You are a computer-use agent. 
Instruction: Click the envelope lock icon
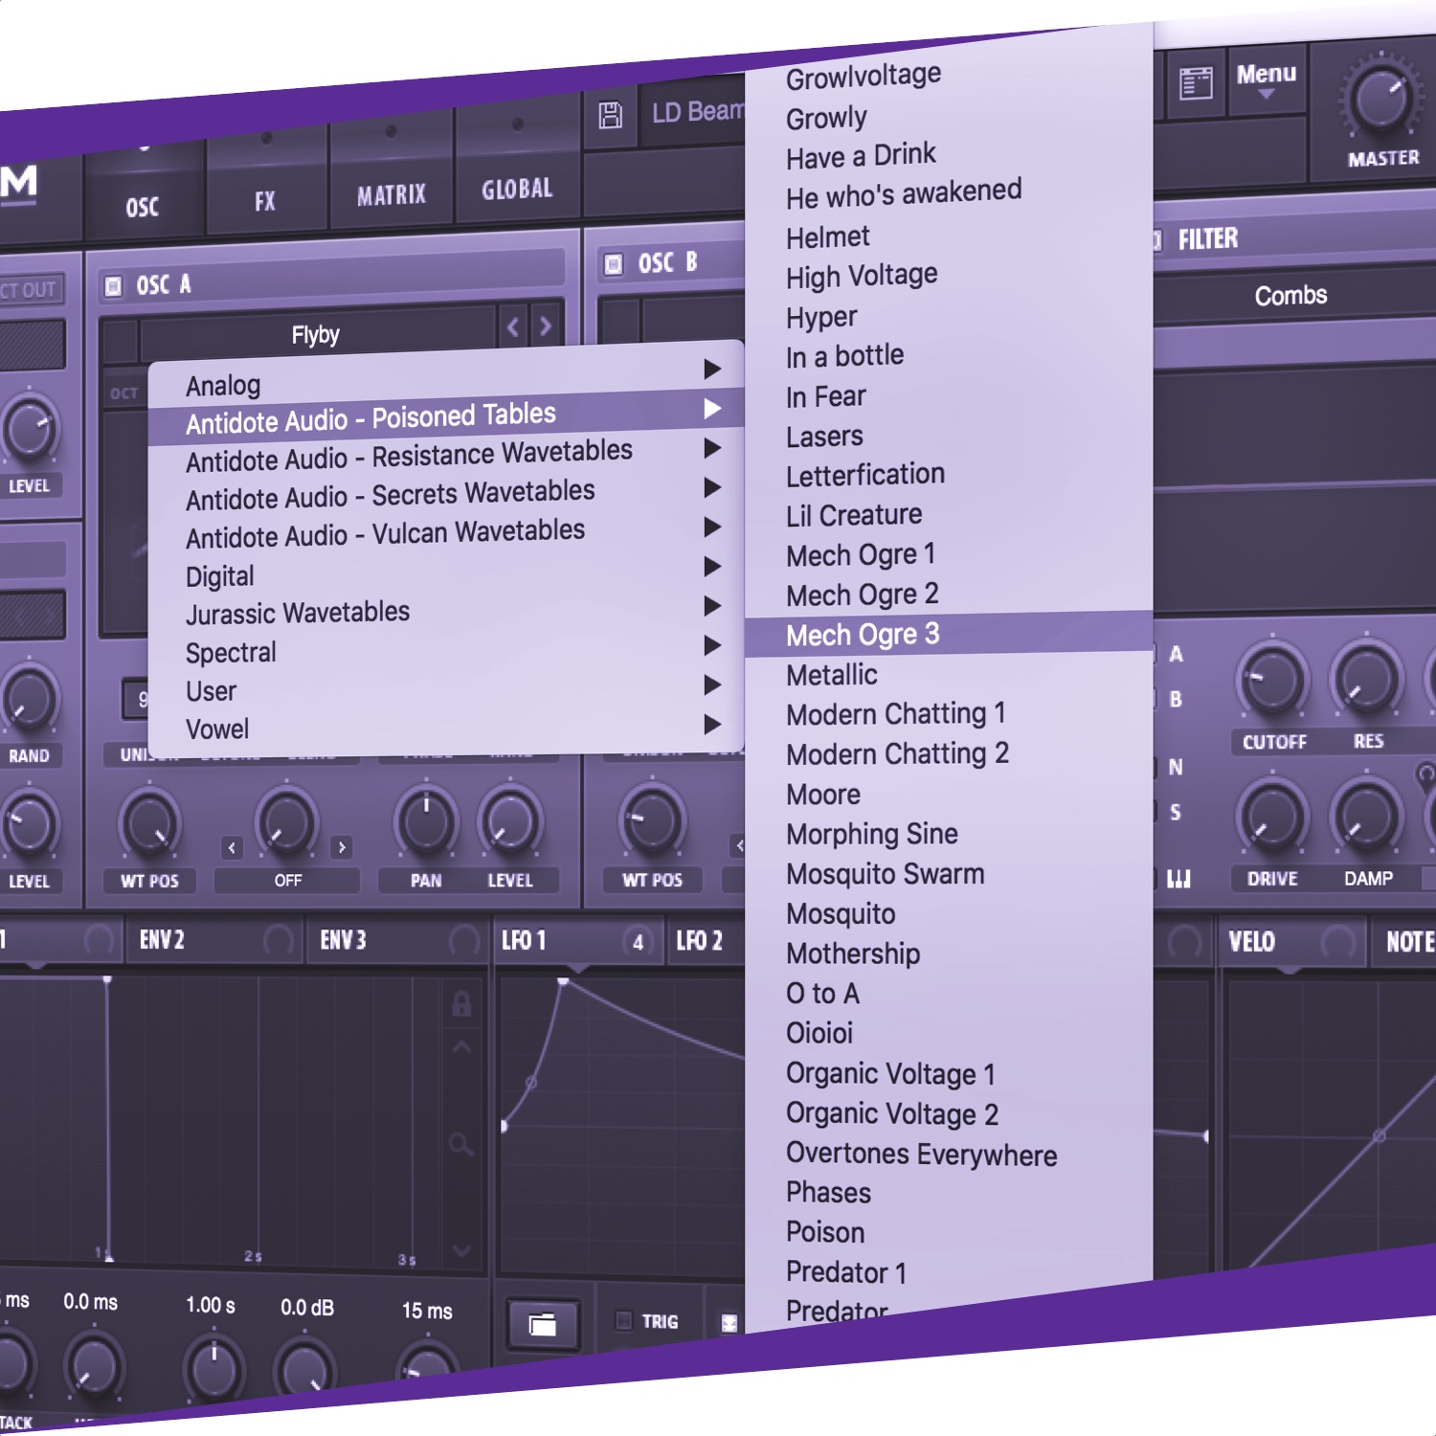(x=461, y=1004)
